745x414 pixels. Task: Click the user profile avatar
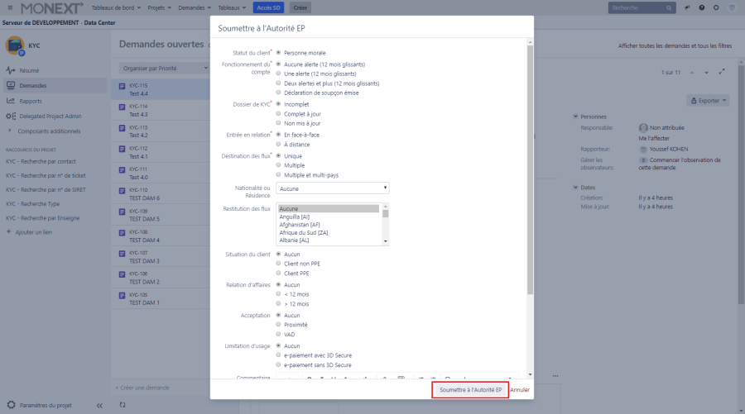click(x=731, y=7)
